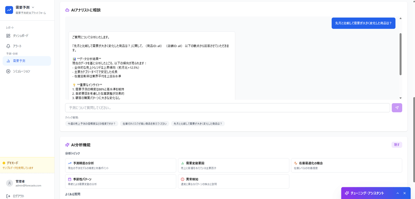Click the chat vertical scrollbar thumb
The width and height of the screenshot is (415, 199).
400,54
